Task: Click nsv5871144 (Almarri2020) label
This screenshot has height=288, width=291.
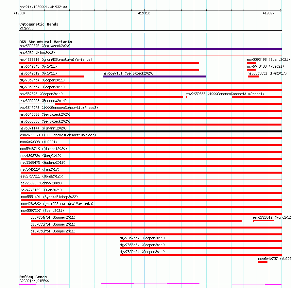Action: [x=43, y=128]
